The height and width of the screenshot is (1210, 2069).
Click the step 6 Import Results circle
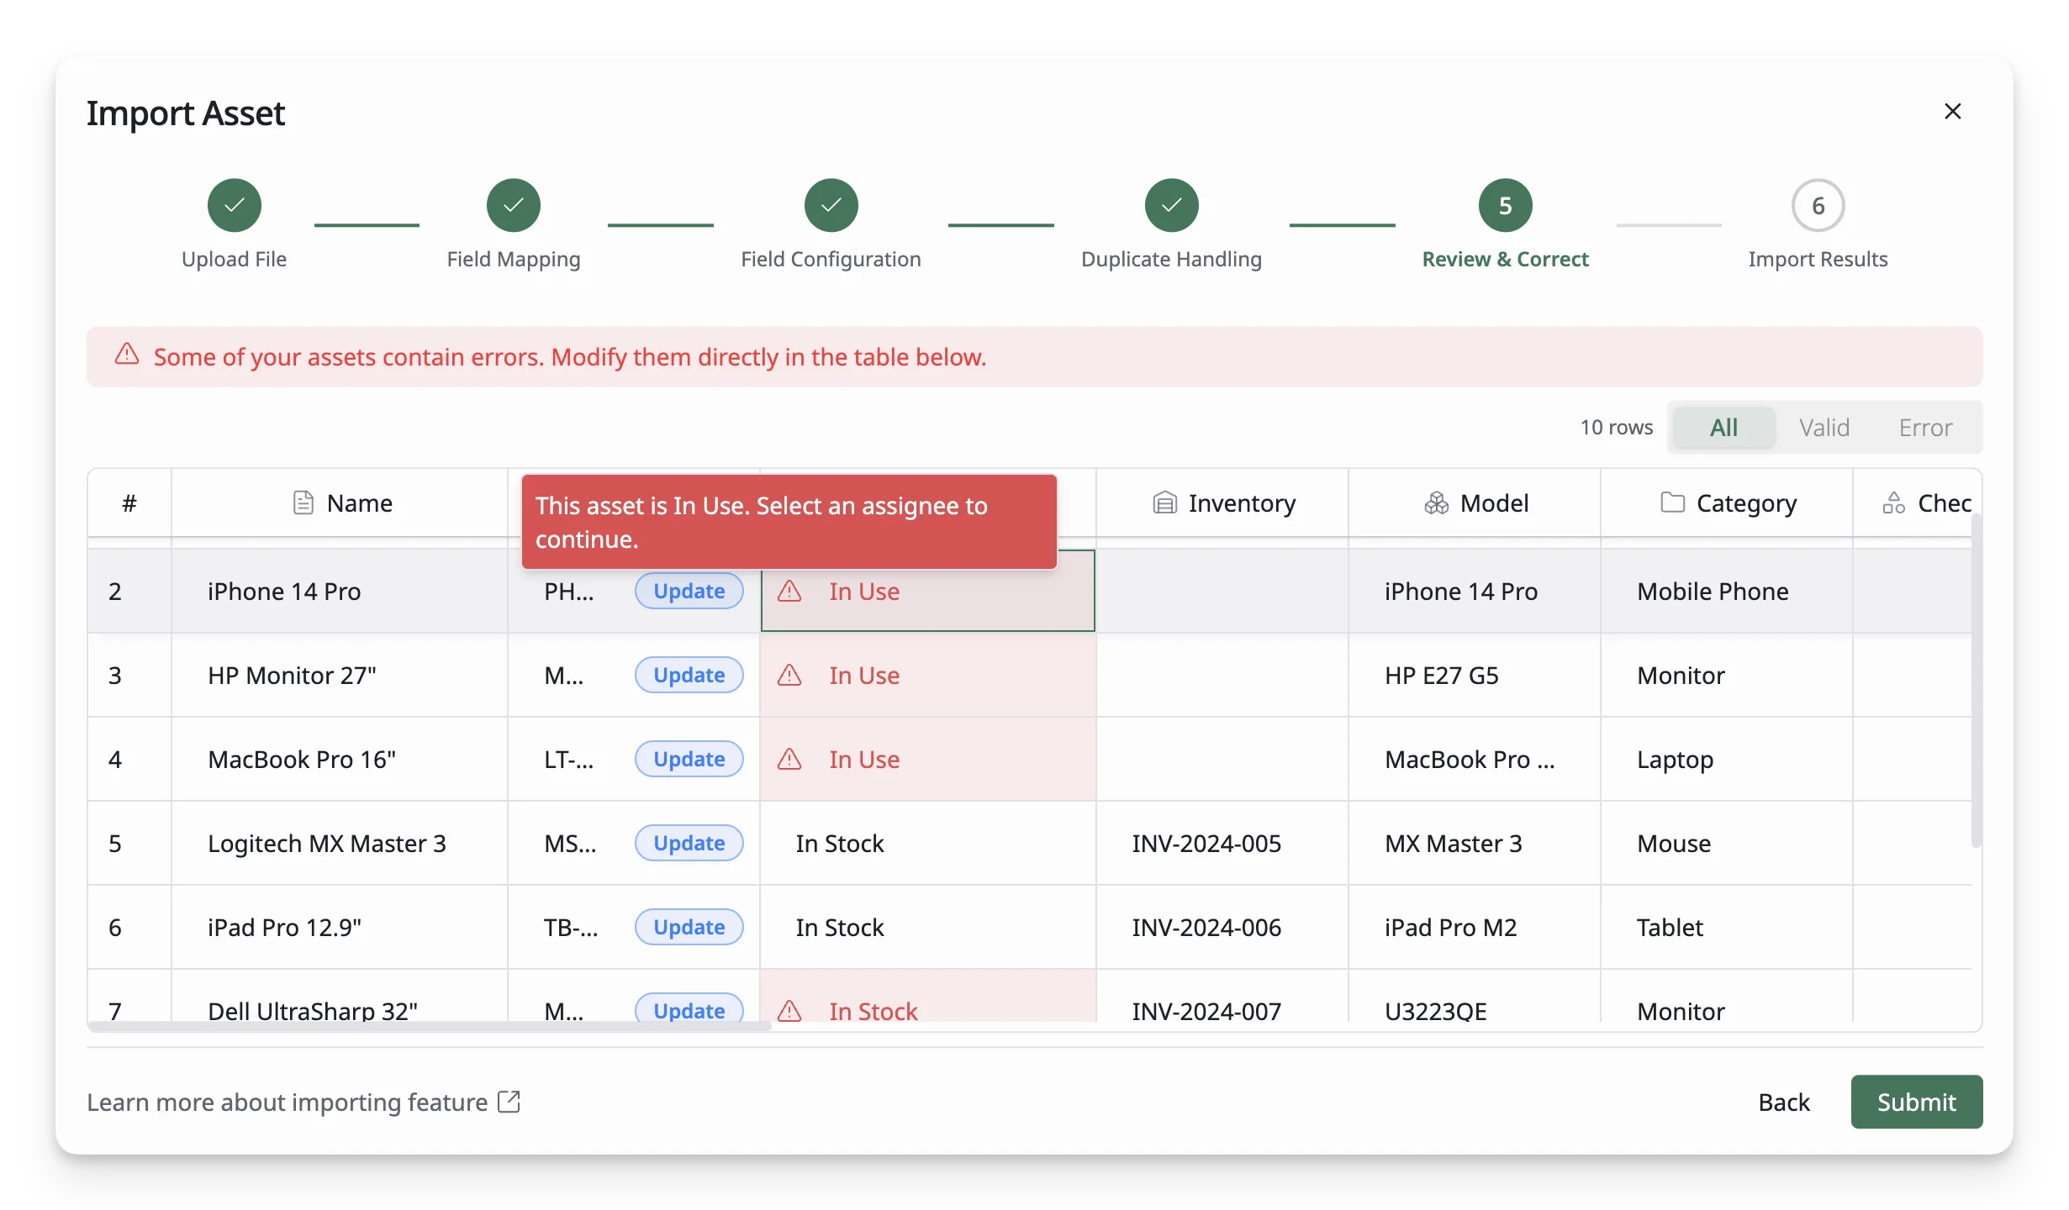1818,205
